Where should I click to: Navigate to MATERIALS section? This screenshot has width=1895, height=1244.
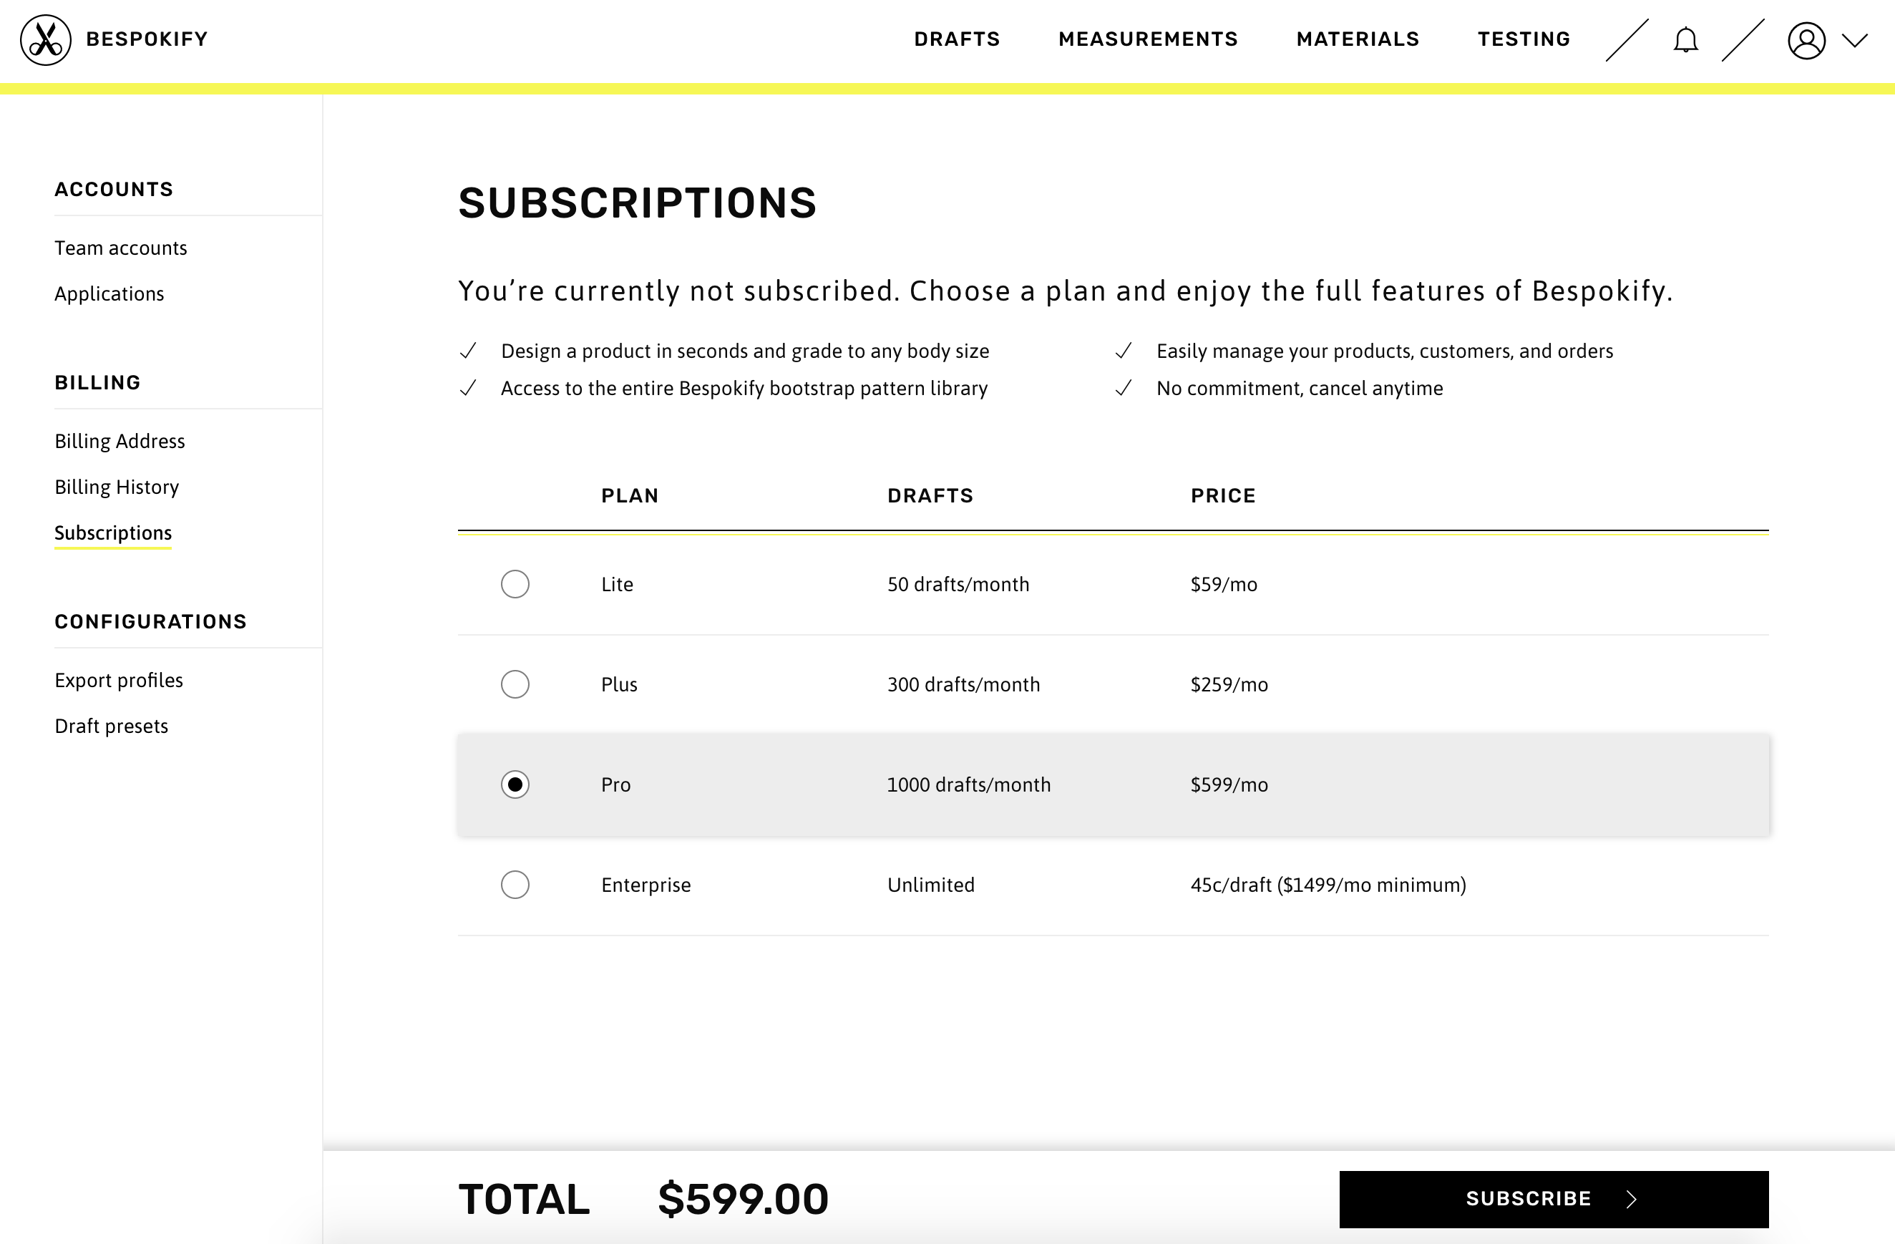tap(1358, 39)
